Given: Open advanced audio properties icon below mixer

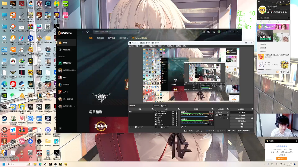Looking at the screenshot, I should [x=182, y=127].
